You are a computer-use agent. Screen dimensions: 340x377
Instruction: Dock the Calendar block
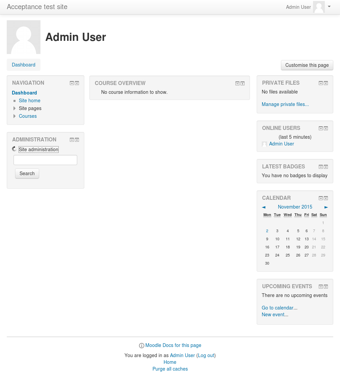tap(326, 198)
